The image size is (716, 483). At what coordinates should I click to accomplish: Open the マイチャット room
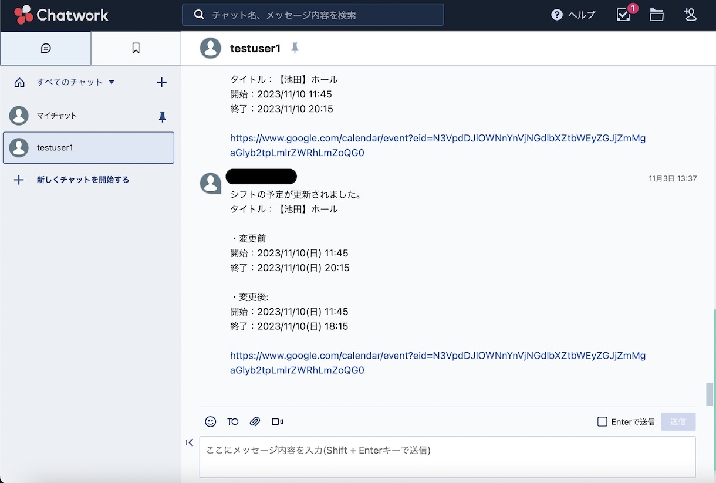[88, 116]
